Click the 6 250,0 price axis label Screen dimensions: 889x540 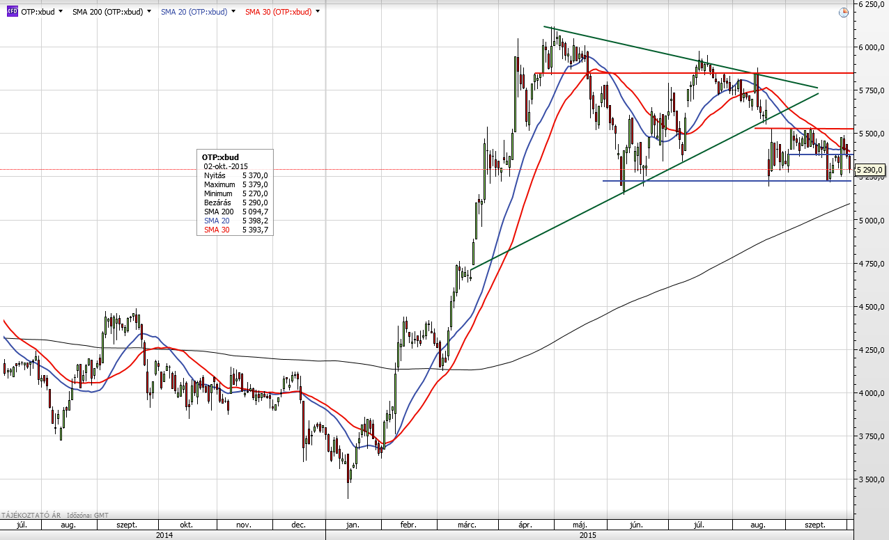pyautogui.click(x=872, y=4)
